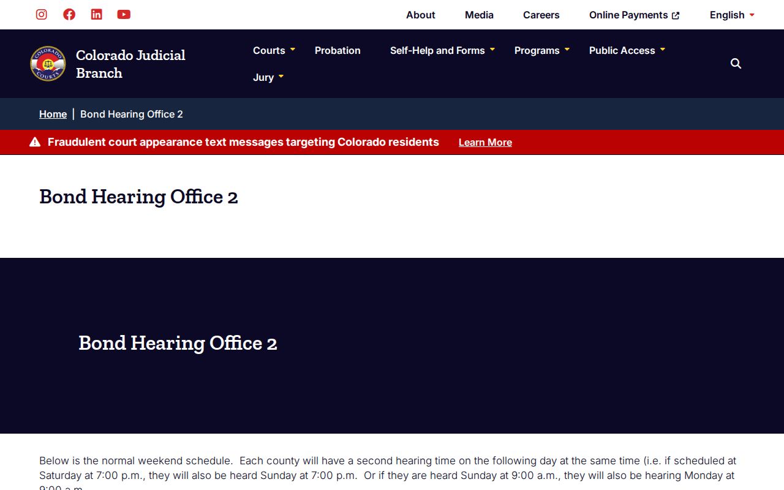Go to the Home breadcrumb link
This screenshot has width=784, height=490.
(x=53, y=114)
